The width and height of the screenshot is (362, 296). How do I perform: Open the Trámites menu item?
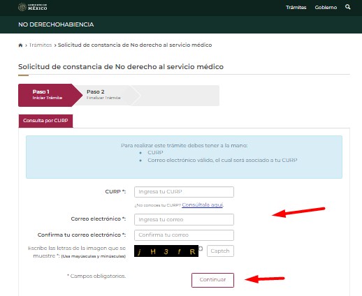(x=296, y=8)
